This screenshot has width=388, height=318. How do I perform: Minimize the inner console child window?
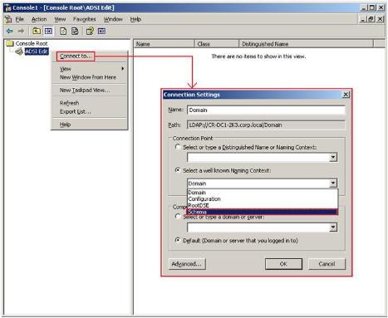[x=362, y=19]
